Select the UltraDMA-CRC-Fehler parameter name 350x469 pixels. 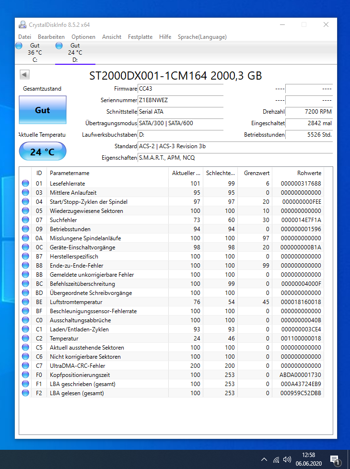78,366
